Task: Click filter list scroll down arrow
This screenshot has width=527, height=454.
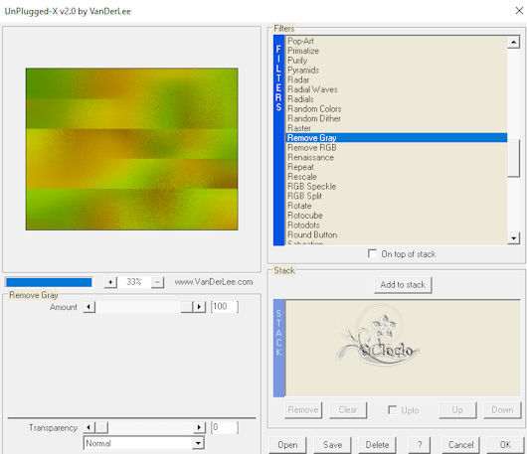Action: [513, 238]
